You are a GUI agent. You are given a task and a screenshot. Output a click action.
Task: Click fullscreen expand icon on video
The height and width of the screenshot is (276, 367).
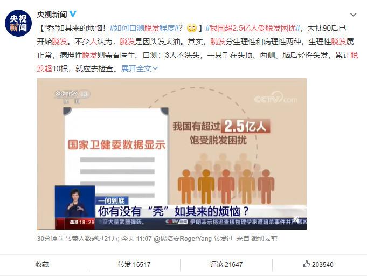coord(296,219)
